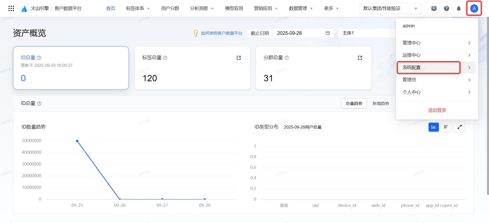The width and height of the screenshot is (489, 223).
Task: Click the messages icon in header
Action: [x=434, y=8]
